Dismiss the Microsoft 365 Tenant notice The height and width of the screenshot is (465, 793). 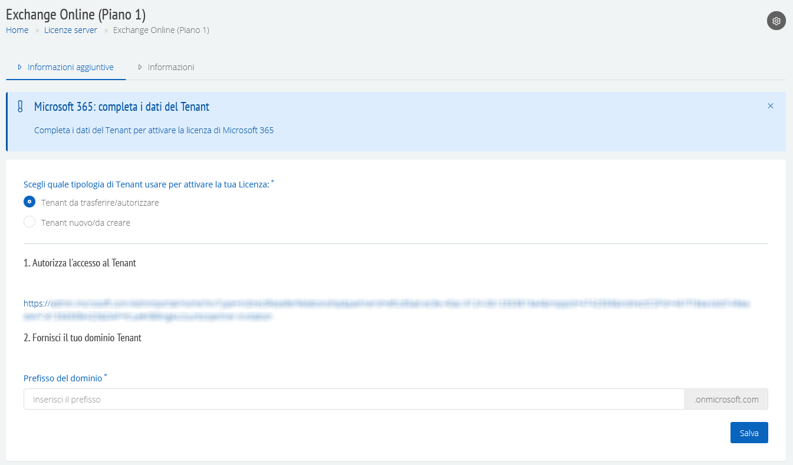click(771, 106)
